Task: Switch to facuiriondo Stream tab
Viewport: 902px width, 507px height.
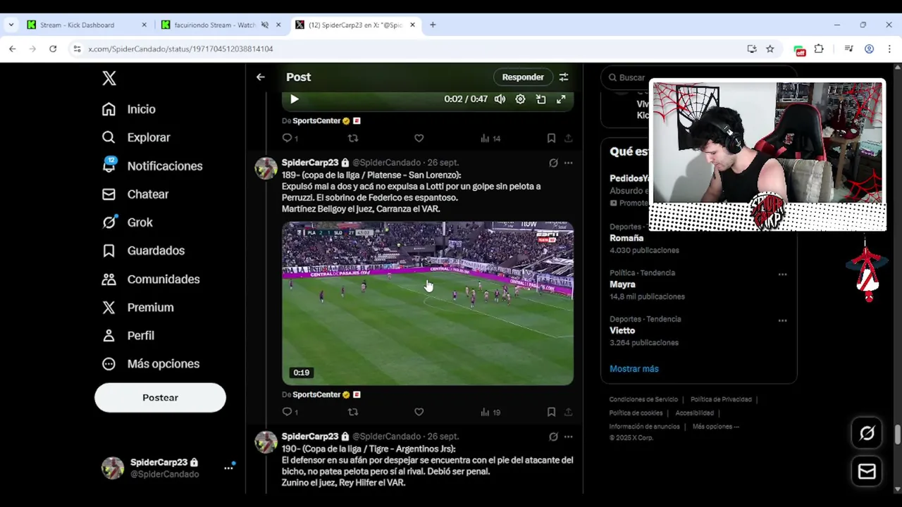Action: (221, 25)
